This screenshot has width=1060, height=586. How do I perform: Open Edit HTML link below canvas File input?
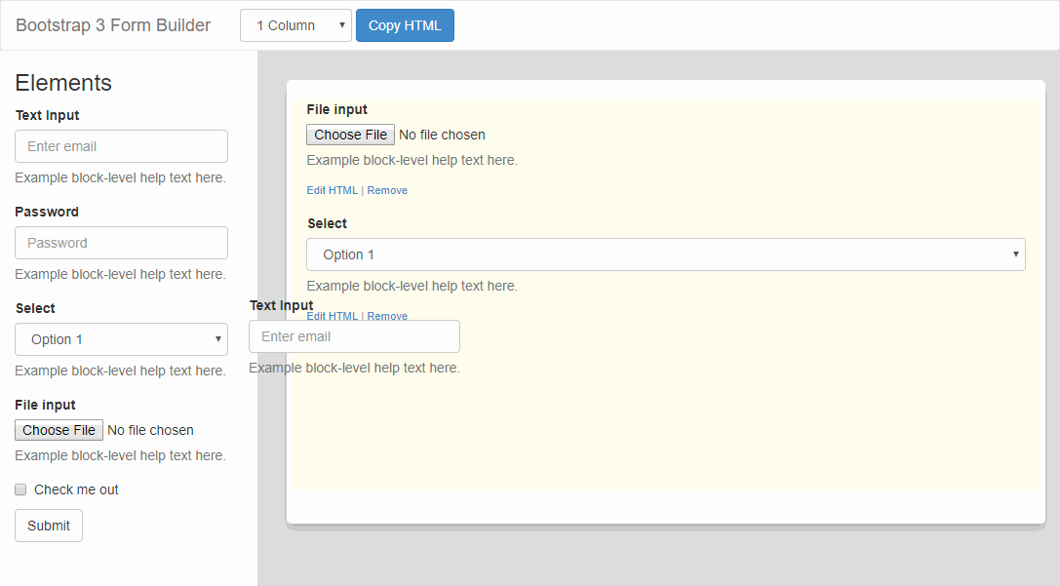coord(332,190)
